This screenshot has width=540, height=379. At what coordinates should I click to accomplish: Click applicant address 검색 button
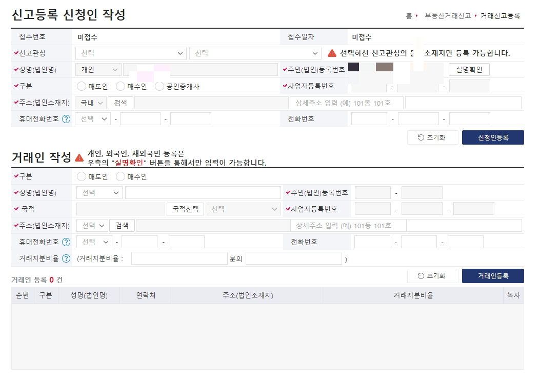[121, 103]
